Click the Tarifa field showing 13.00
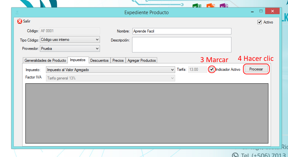 pos(197,69)
